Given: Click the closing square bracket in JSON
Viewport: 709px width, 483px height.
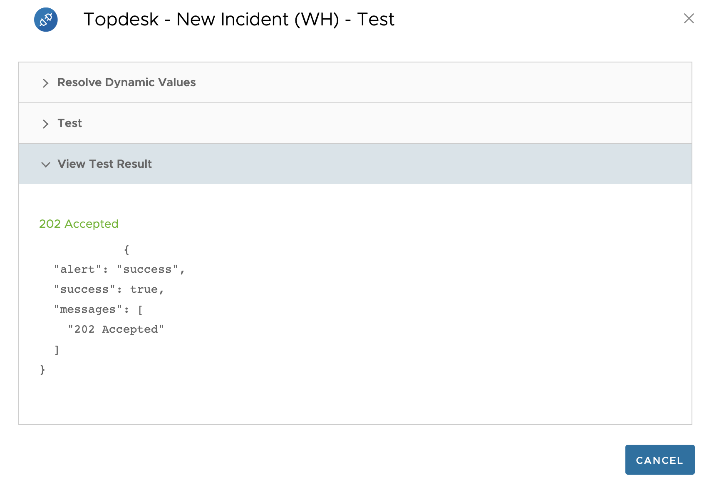Looking at the screenshot, I should click(x=57, y=350).
